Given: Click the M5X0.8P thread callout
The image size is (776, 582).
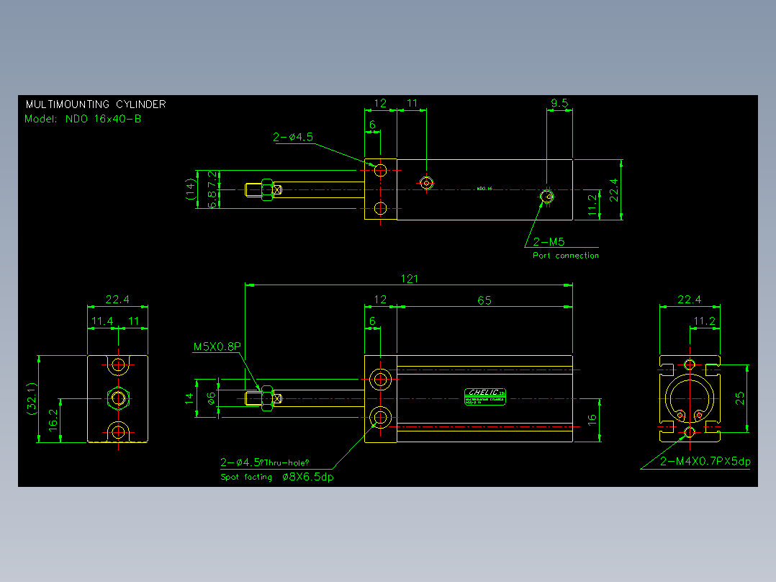Looking at the screenshot, I should 217,346.
